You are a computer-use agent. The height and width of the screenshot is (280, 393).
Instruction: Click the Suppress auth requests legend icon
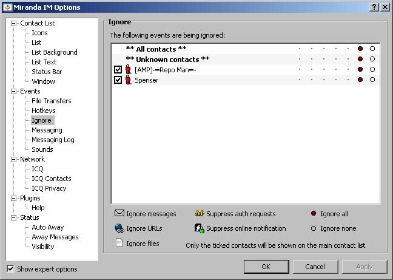[x=200, y=213]
